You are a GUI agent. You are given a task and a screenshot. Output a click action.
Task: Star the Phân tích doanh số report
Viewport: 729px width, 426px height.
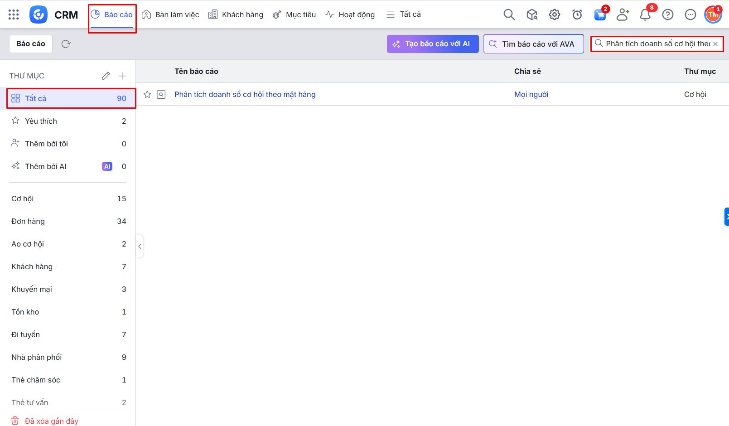[147, 94]
